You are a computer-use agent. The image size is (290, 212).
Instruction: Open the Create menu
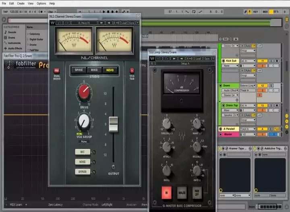21,3
